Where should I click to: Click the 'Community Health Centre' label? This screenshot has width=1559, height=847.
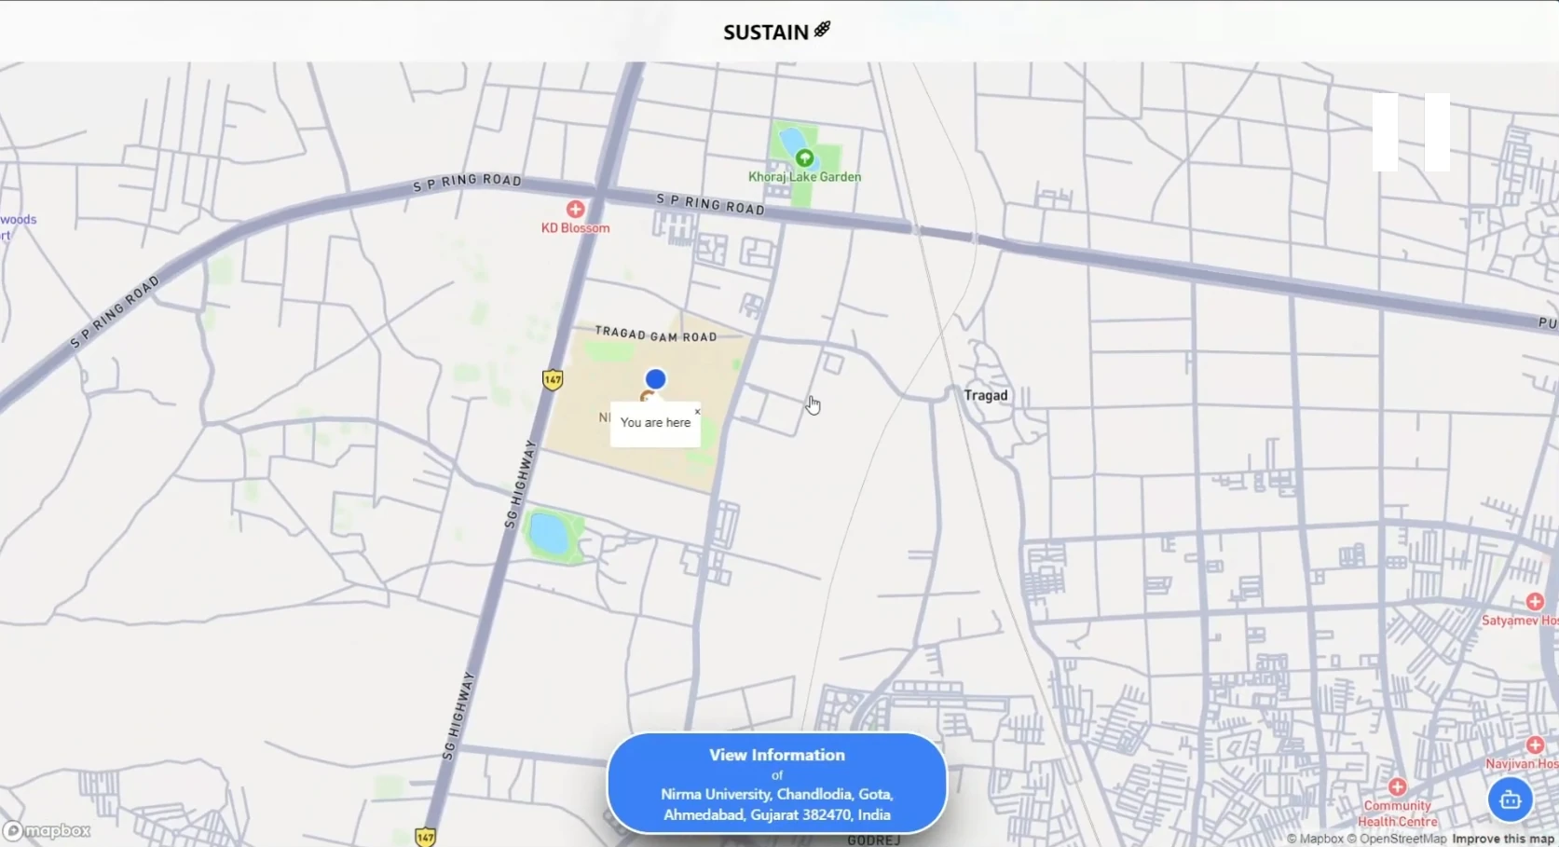(1398, 813)
